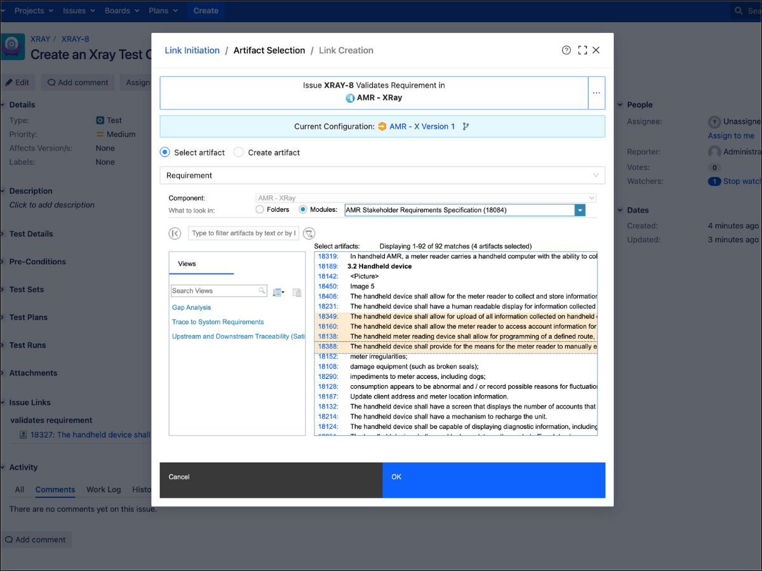Viewport: 762px width, 571px height.
Task: Open the Projects menu
Action: coord(34,11)
